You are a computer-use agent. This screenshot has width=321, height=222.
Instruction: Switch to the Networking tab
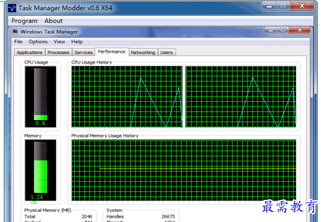143,52
